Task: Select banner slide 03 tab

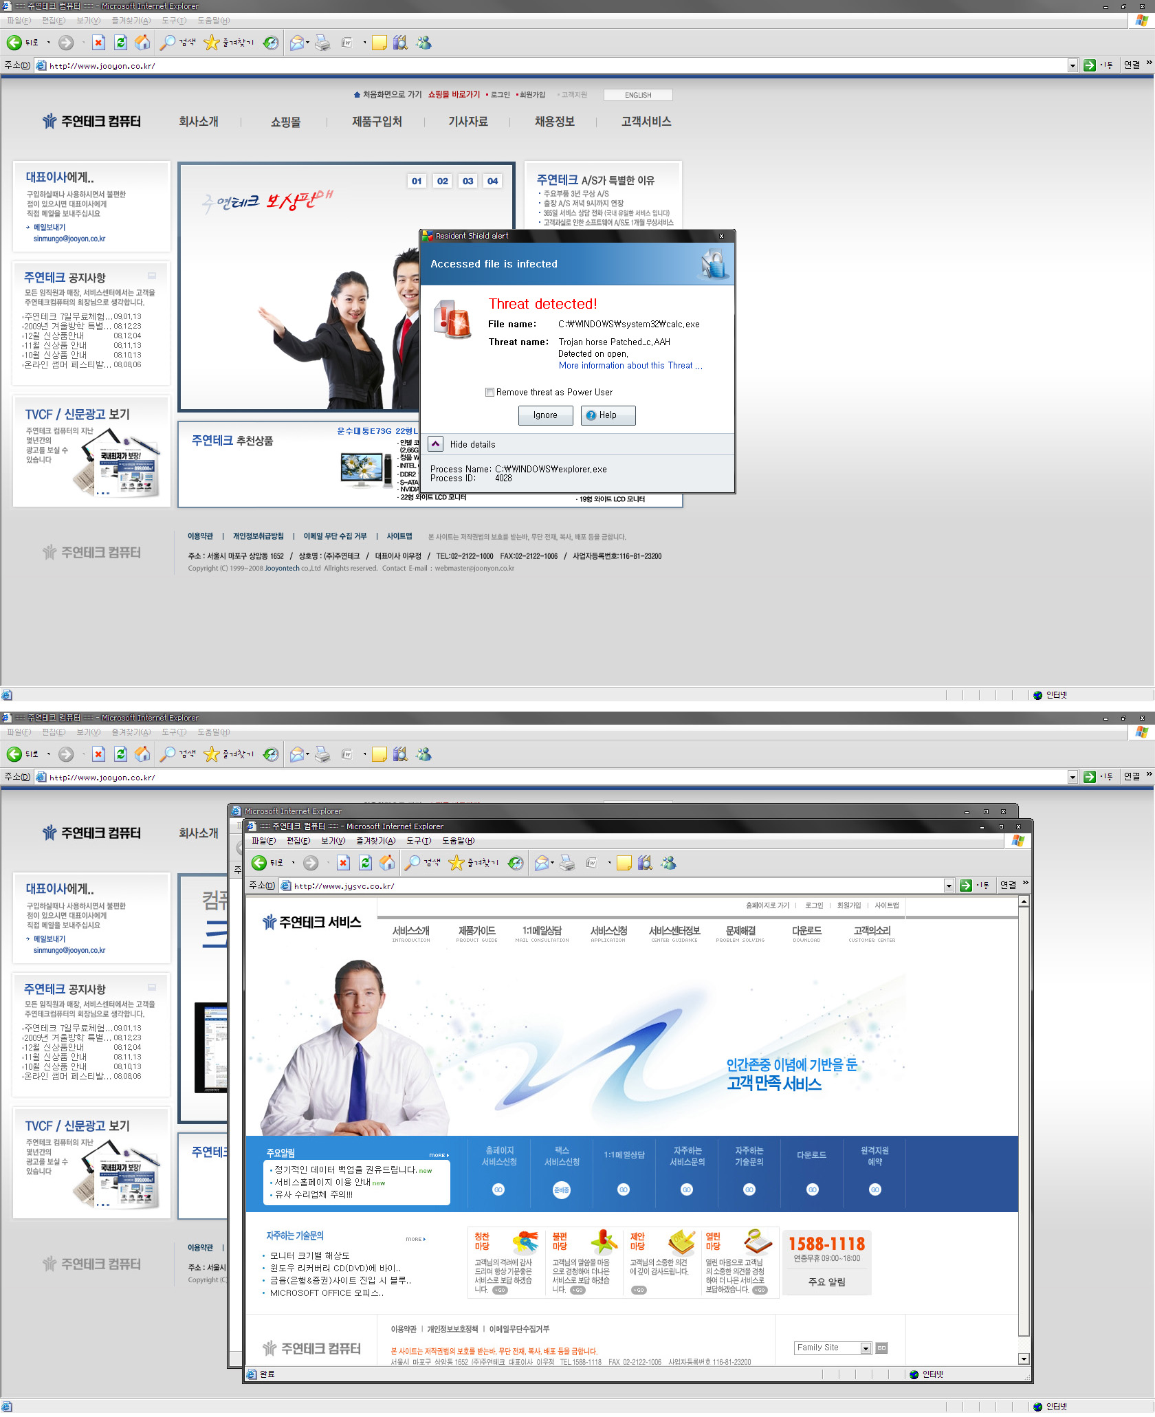Action: click(x=467, y=181)
